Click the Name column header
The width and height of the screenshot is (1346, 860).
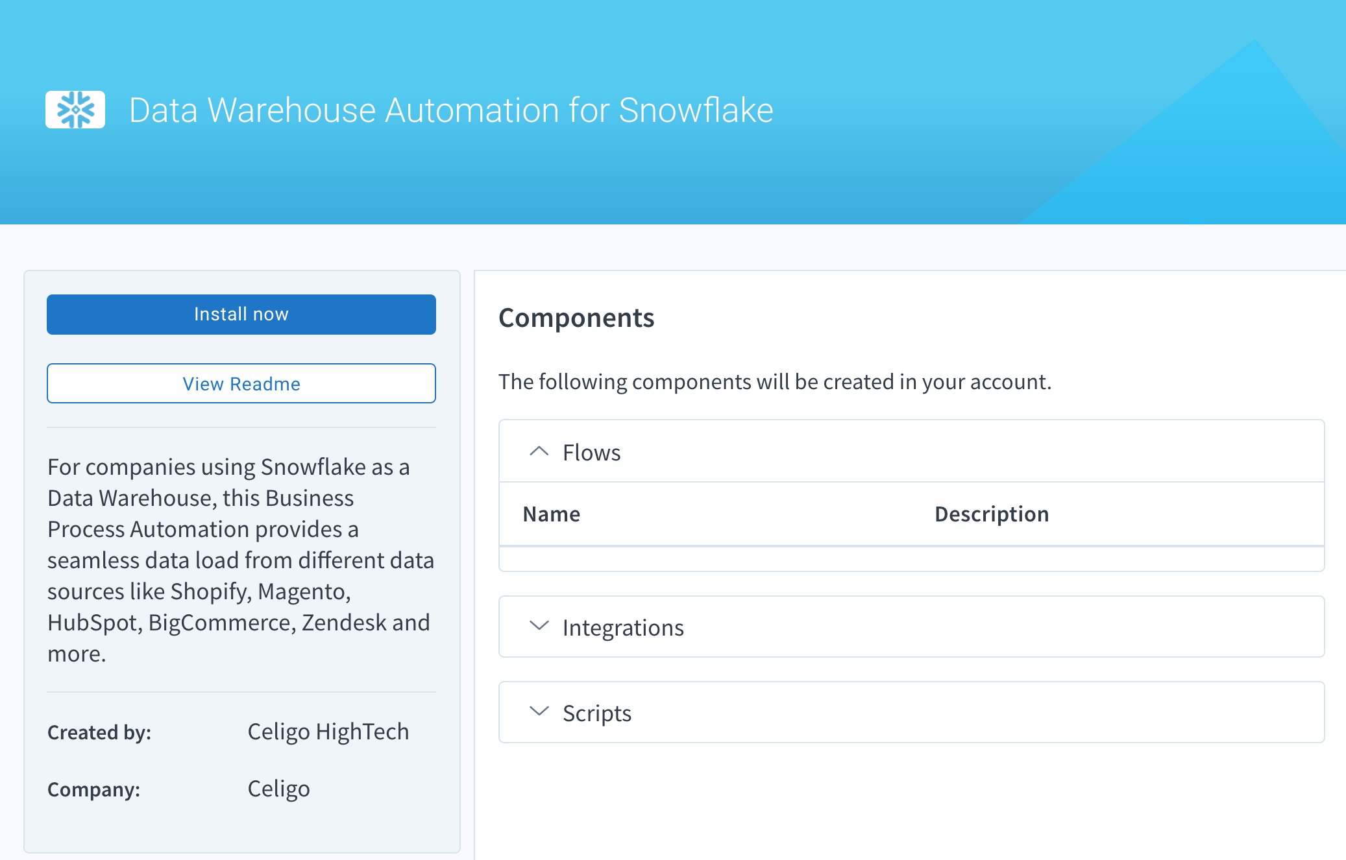point(552,514)
